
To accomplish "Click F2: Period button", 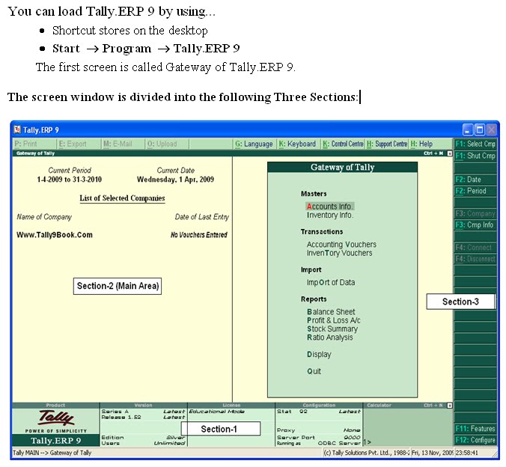I will 475,191.
